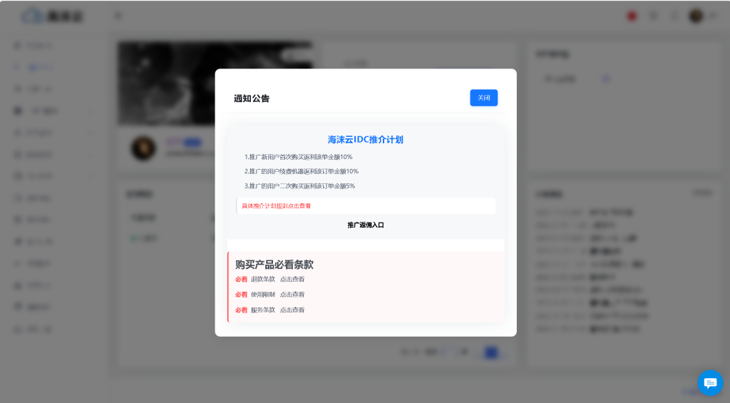This screenshot has height=403, width=730.
Task: Click the red 必看 tag beside 使用限制
Action: (241, 295)
